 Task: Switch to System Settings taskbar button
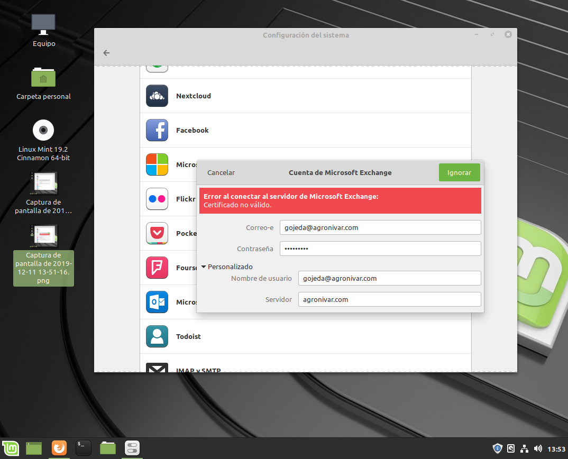pyautogui.click(x=132, y=448)
